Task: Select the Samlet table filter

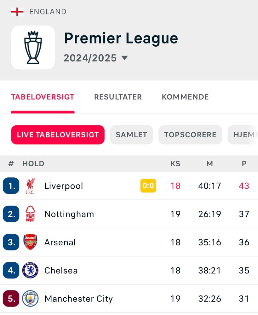Action: click(x=131, y=135)
